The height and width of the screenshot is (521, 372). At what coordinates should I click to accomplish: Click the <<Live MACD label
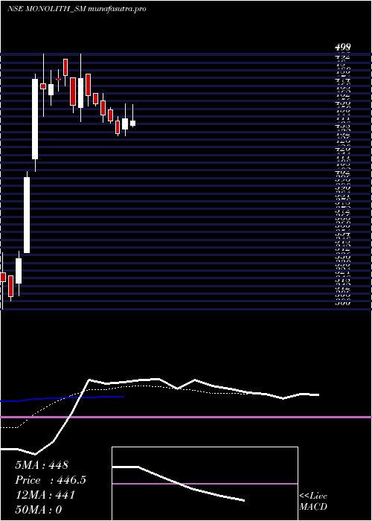pyautogui.click(x=313, y=502)
